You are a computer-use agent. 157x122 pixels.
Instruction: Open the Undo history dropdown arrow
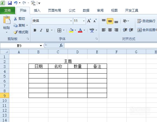coord(20,3)
